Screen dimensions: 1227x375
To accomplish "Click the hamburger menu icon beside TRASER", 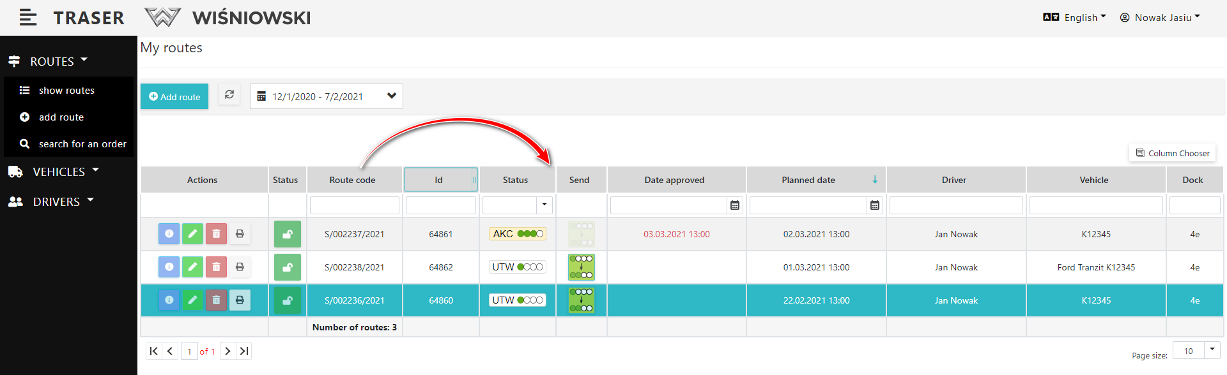I will pyautogui.click(x=27, y=17).
